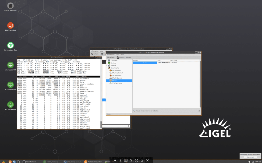The image size is (262, 163).
Task: Open the Help menu in FPU FFT window
Action: point(122,55)
